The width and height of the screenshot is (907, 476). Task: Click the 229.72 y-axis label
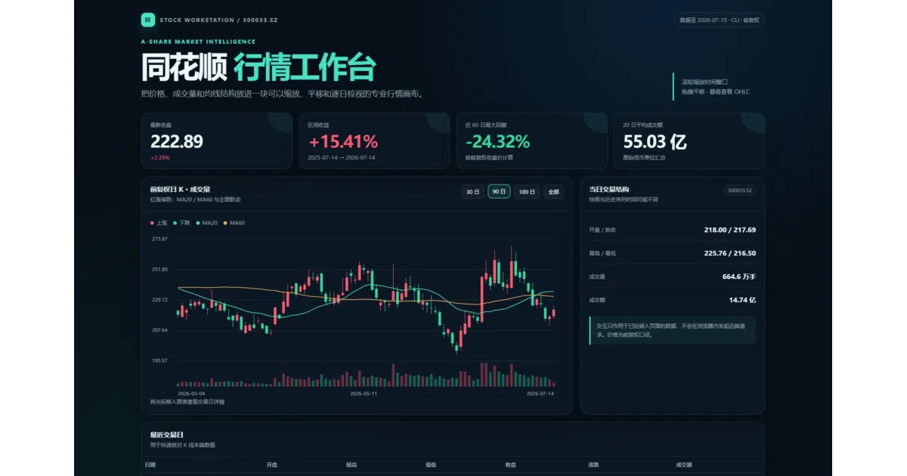click(x=159, y=300)
